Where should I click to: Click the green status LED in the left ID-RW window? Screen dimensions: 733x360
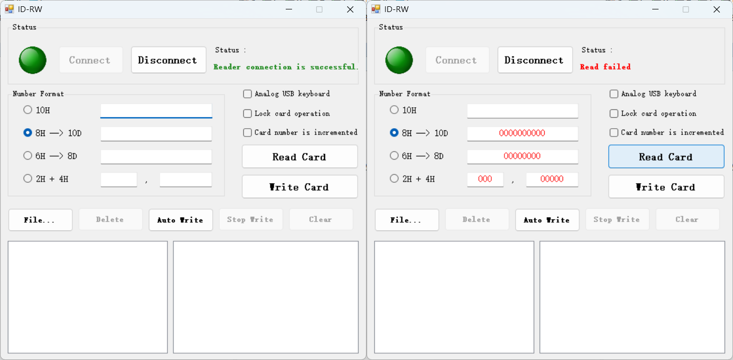pos(33,60)
